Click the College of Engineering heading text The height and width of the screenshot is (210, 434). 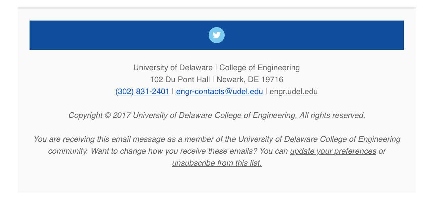259,68
